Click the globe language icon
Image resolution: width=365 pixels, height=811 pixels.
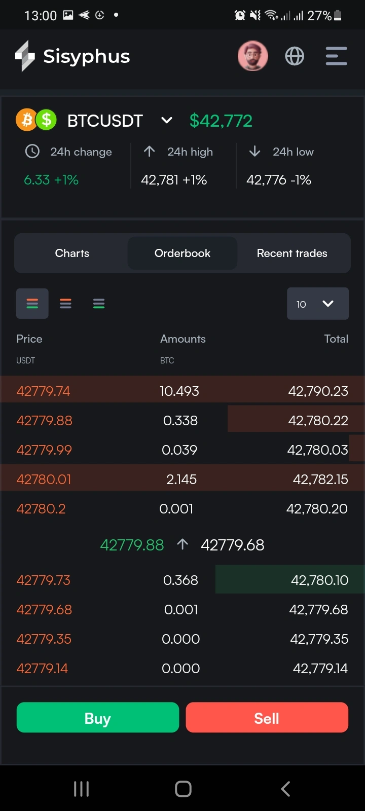coord(295,56)
